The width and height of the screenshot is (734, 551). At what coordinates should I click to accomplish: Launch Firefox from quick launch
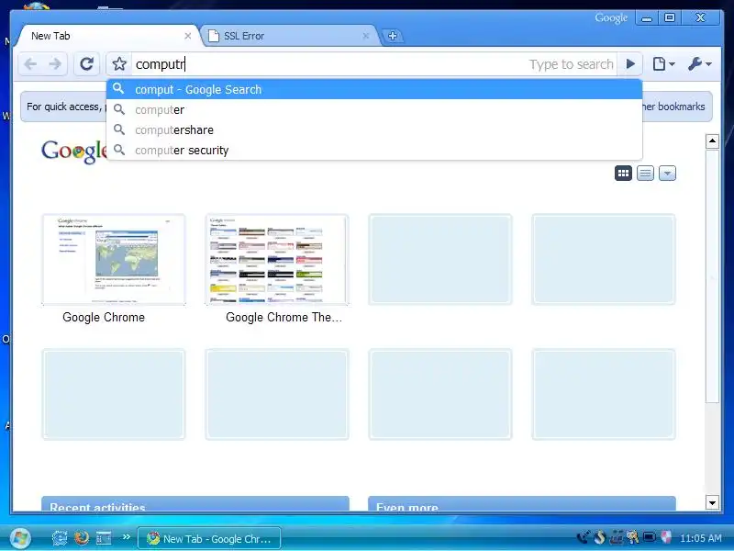click(x=82, y=538)
